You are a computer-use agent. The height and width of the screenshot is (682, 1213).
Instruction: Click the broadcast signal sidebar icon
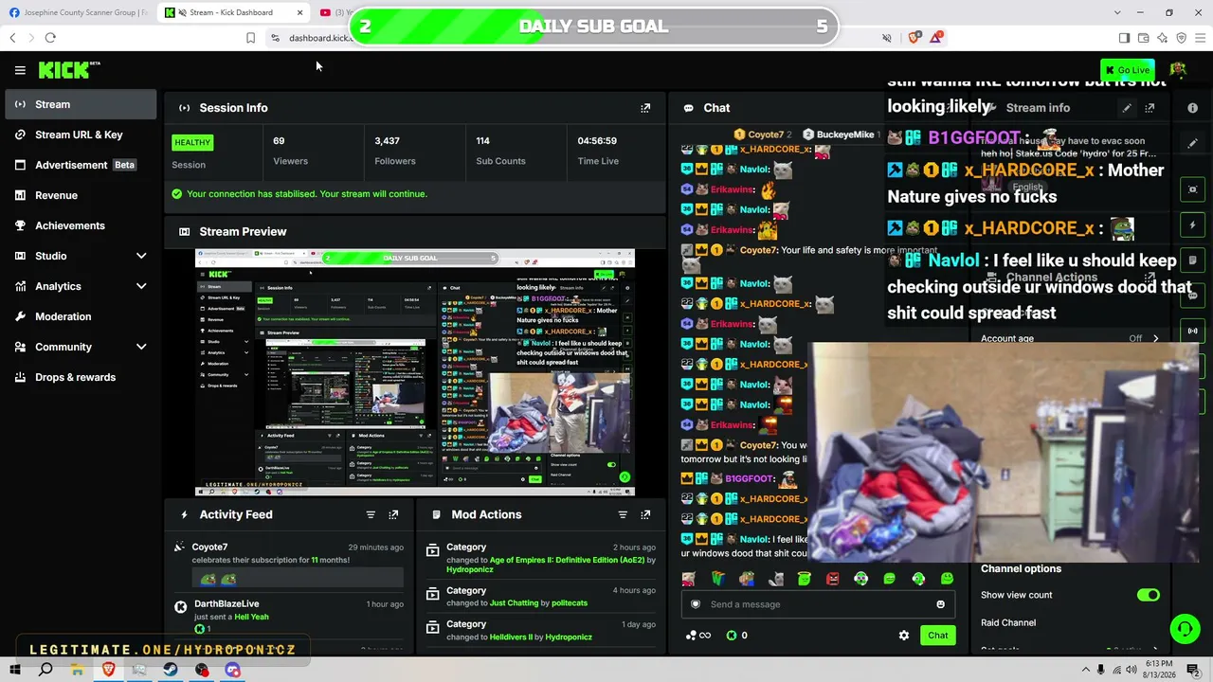(1192, 331)
